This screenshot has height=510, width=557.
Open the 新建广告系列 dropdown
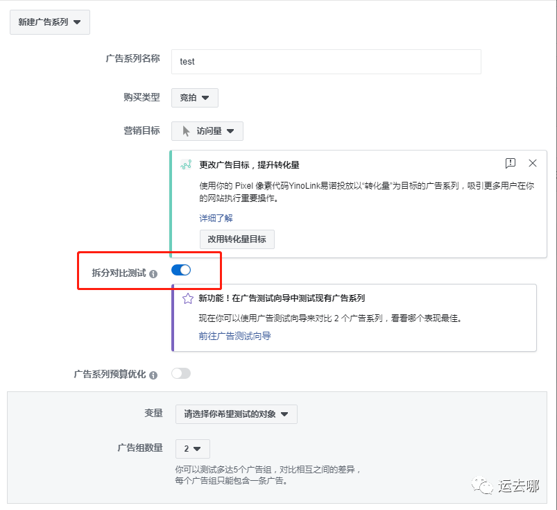coord(50,22)
